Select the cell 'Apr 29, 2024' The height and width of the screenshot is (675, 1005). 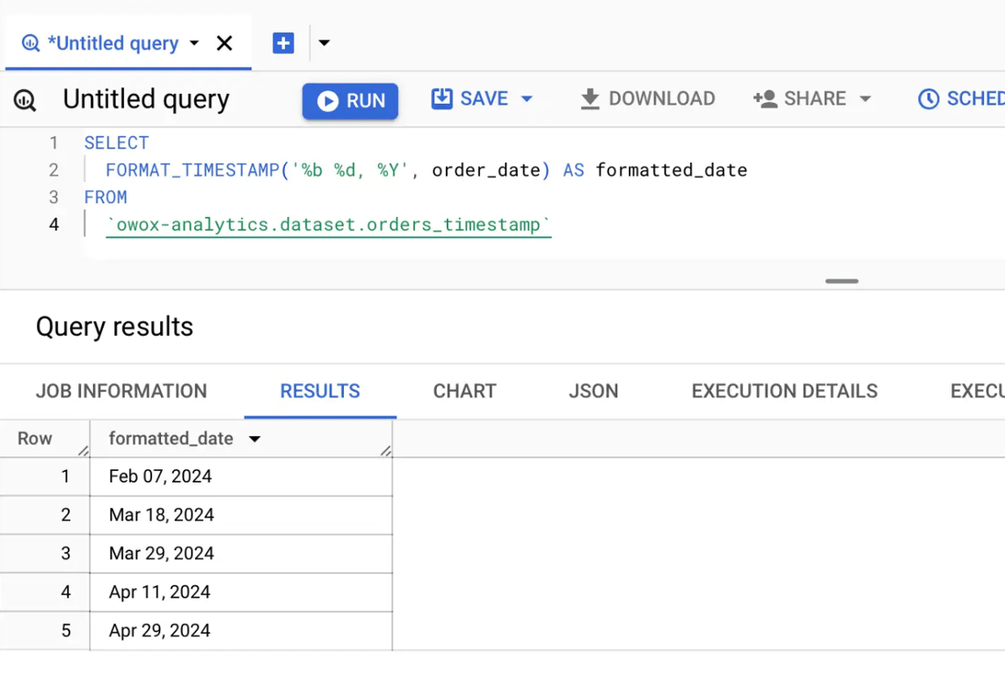241,631
